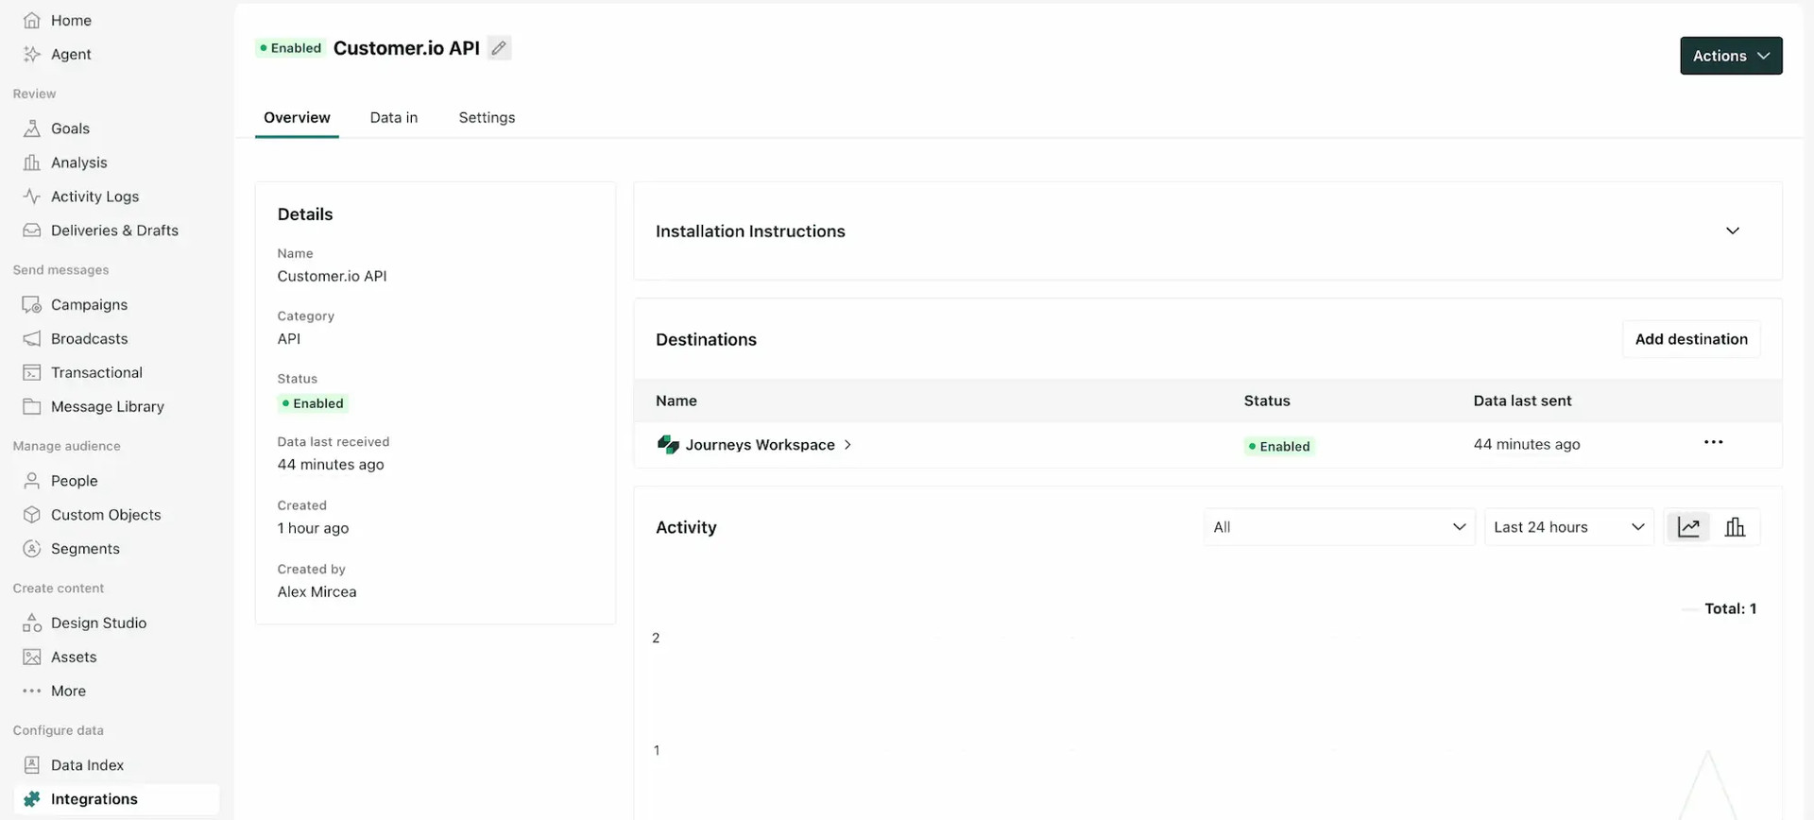This screenshot has height=820, width=1814.
Task: Click the Transactional icon
Action: click(32, 372)
